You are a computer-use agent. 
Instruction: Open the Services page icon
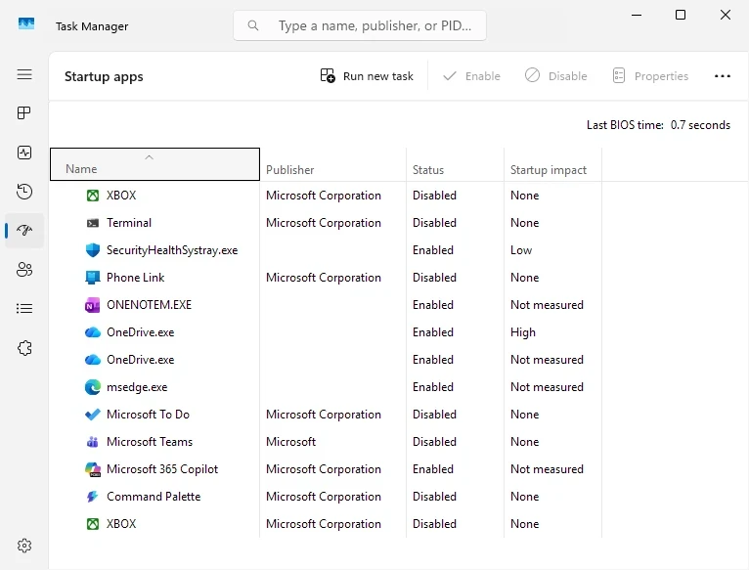[24, 348]
